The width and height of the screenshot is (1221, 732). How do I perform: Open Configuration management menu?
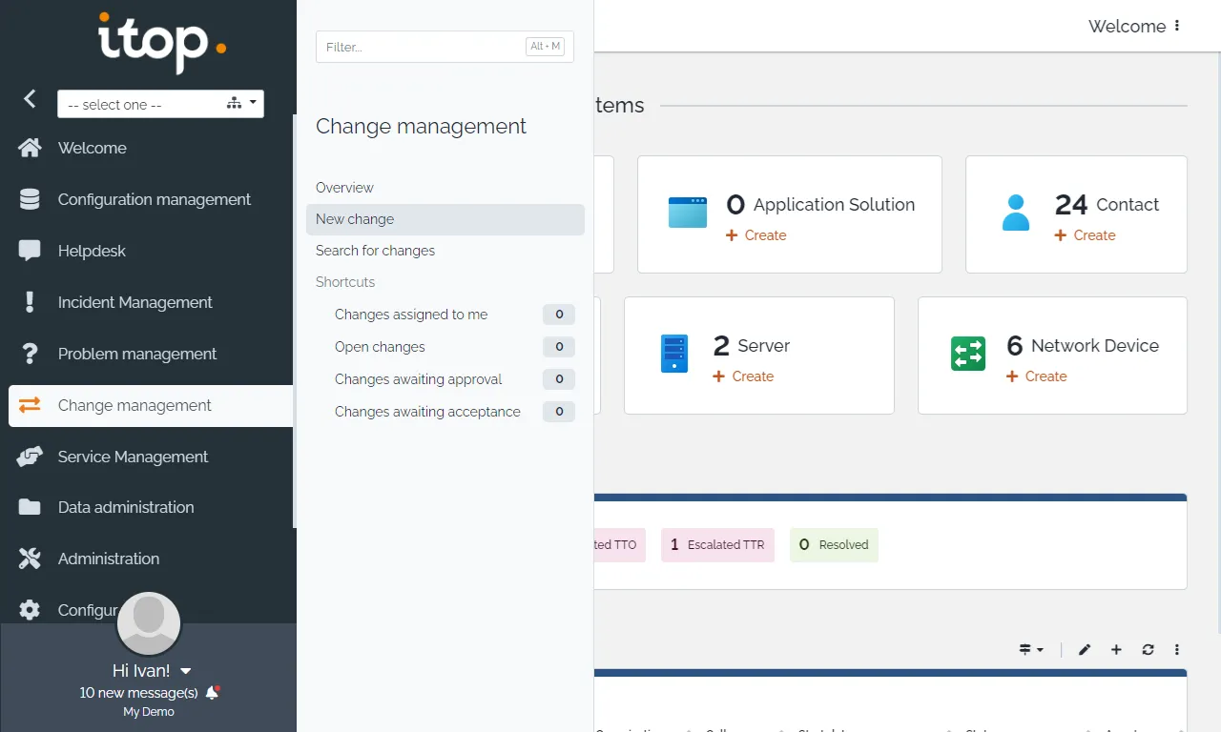(x=155, y=199)
